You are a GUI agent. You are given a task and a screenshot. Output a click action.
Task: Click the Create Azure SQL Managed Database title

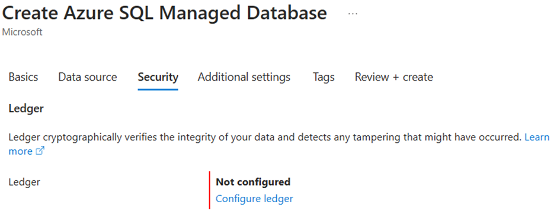tap(165, 13)
